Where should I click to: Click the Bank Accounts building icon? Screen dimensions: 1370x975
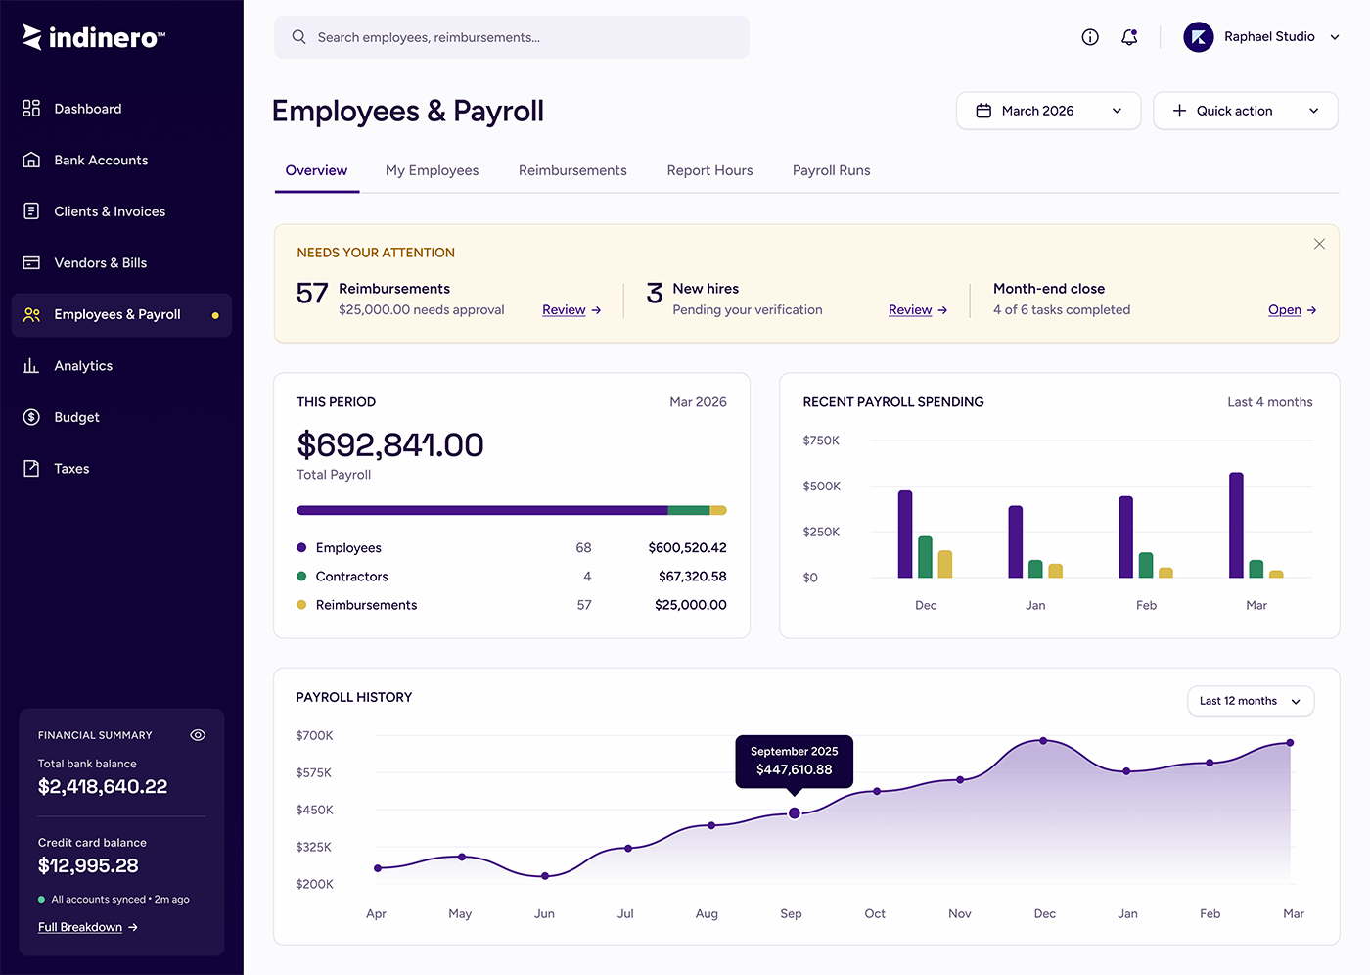pyautogui.click(x=31, y=160)
